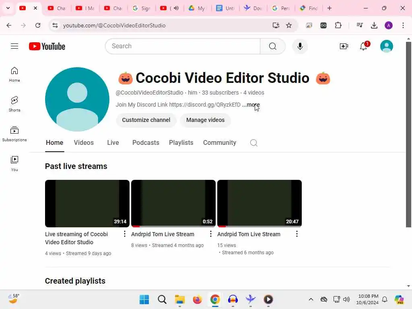Open Firefox from the taskbar
Screen dimensions: 412x309
197,299
